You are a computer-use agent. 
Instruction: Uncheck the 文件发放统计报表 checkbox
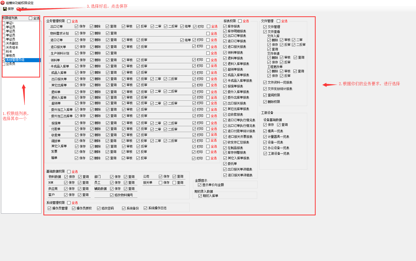point(265,89)
